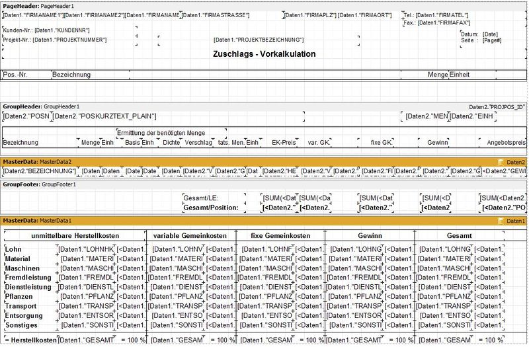Click the Pflanzen row label
Viewport: 529px width, 347px height.
pos(19,297)
